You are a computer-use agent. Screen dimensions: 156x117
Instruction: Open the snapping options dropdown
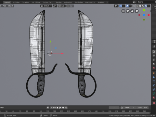[x=63, y=6]
